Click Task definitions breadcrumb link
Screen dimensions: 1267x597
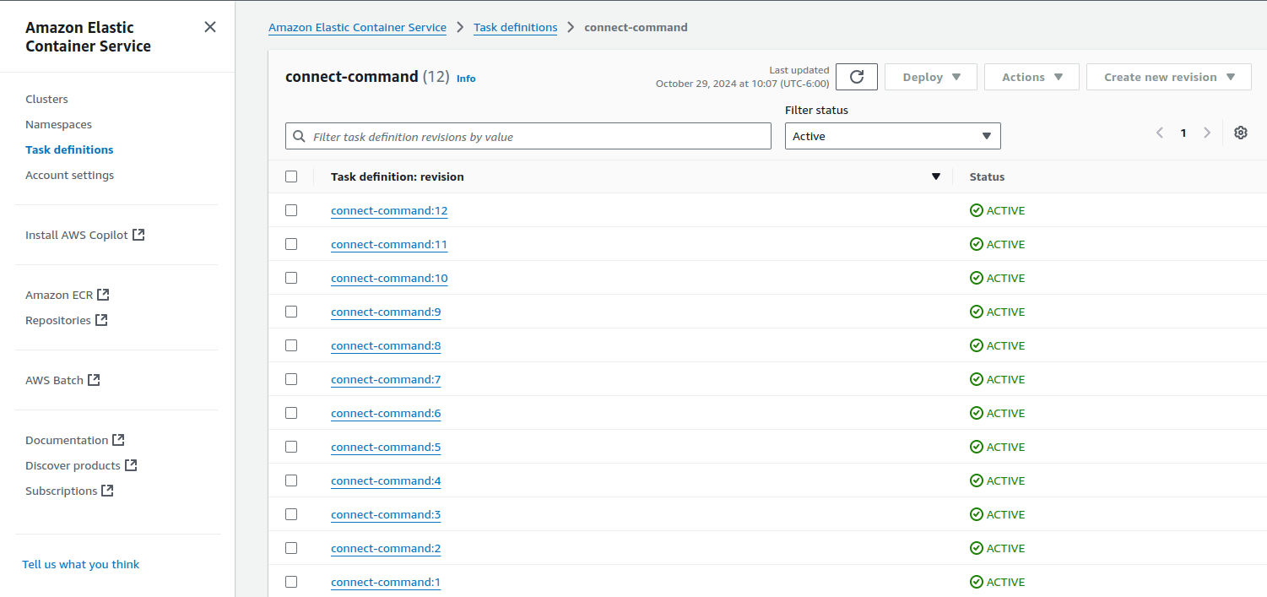515,27
